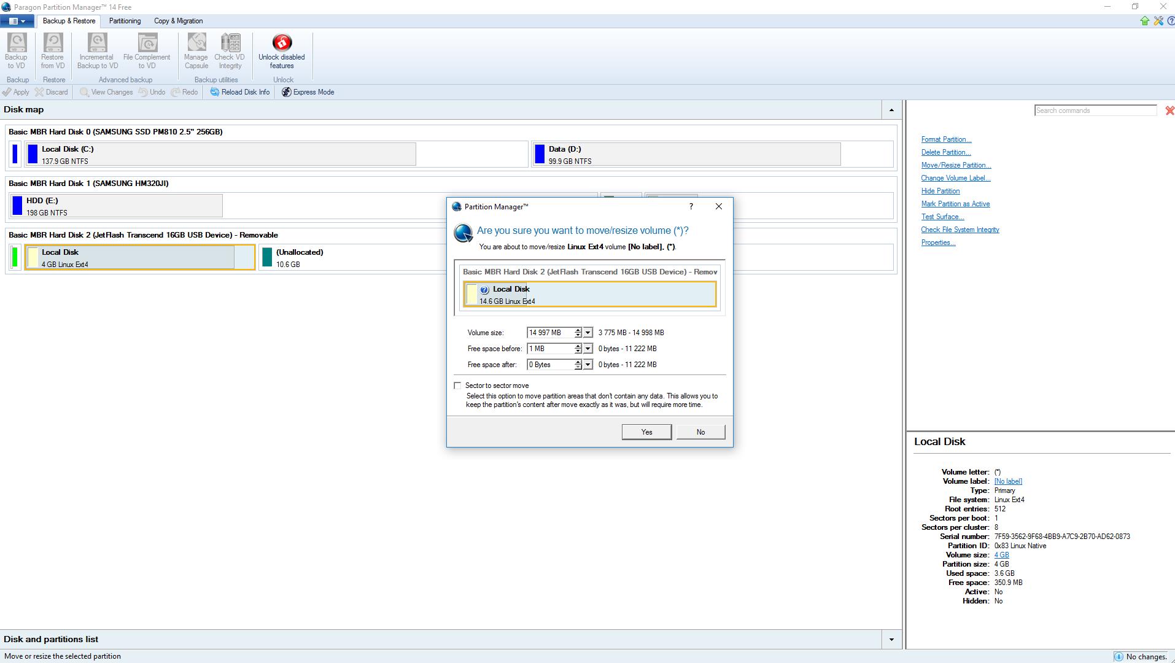Open the settings tools icon at top right
The image size is (1175, 663).
click(1158, 21)
